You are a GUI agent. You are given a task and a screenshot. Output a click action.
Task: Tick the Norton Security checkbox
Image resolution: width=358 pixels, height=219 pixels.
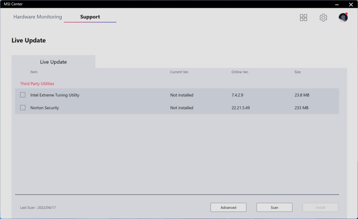tap(23, 108)
